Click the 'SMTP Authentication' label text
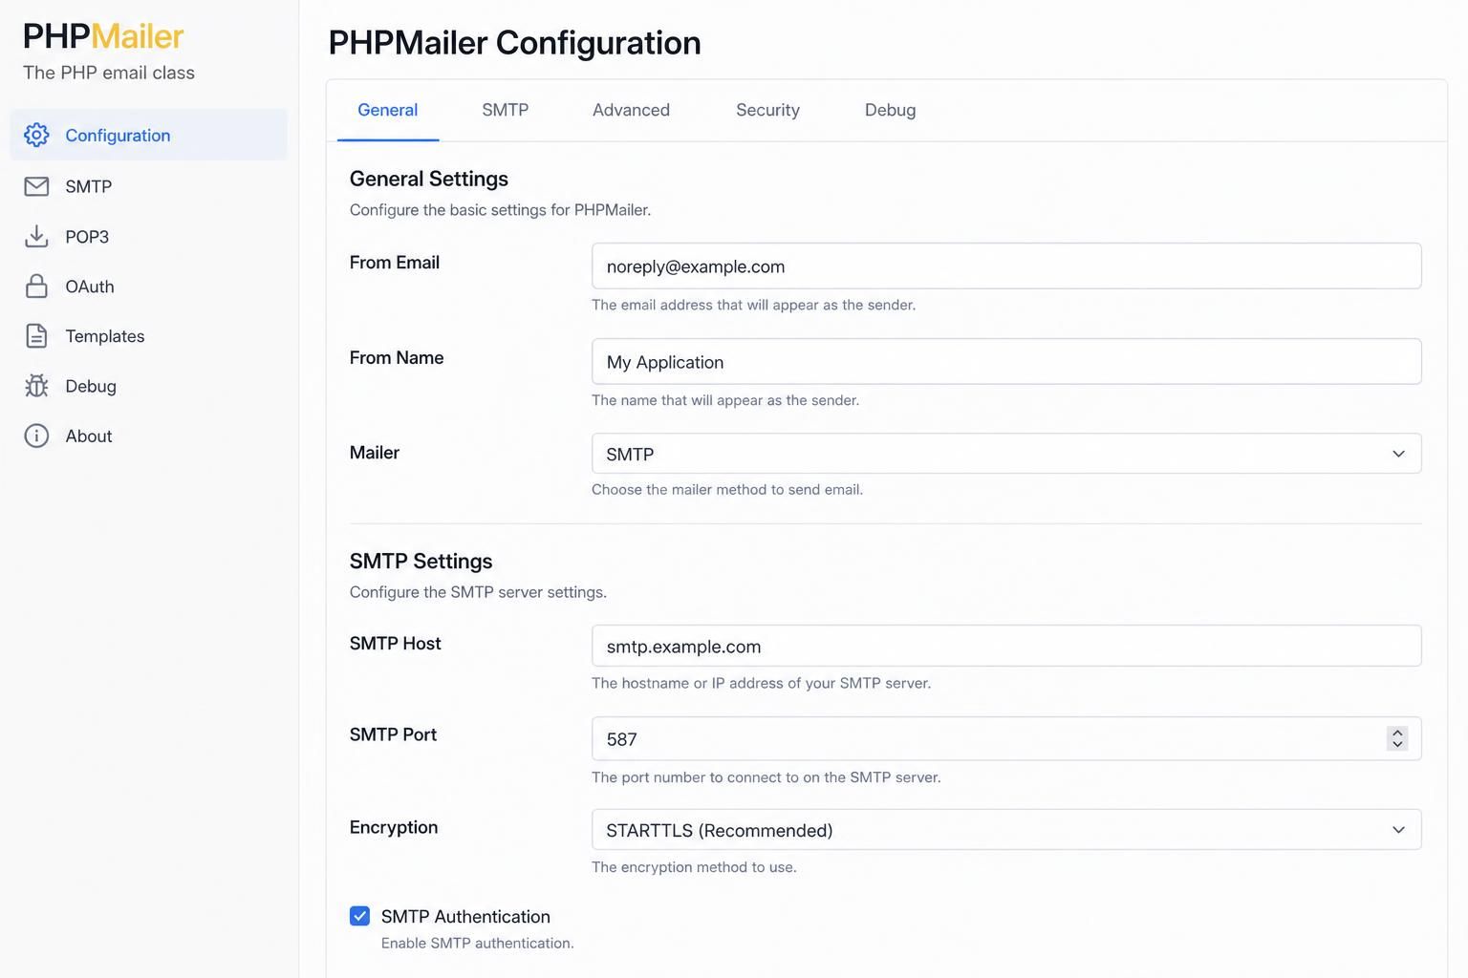This screenshot has width=1468, height=978. [465, 916]
